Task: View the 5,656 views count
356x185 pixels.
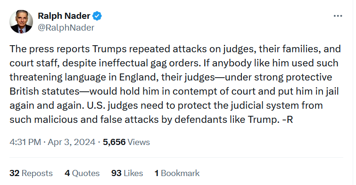Action: [x=114, y=142]
